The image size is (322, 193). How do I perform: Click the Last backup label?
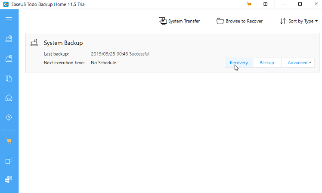click(x=56, y=54)
